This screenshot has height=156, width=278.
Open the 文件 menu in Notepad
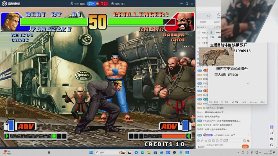[x=212, y=37]
